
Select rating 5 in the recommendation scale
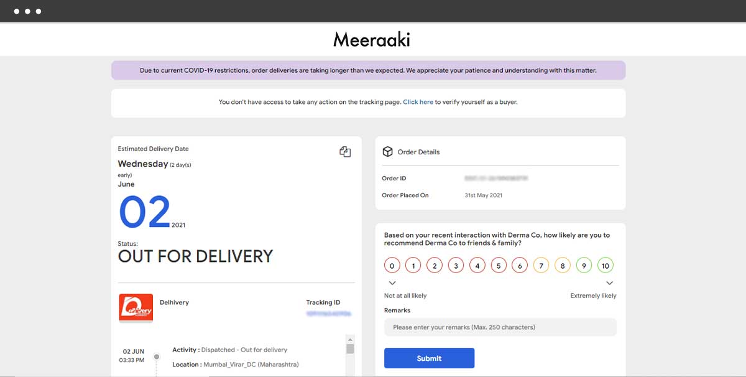(499, 266)
